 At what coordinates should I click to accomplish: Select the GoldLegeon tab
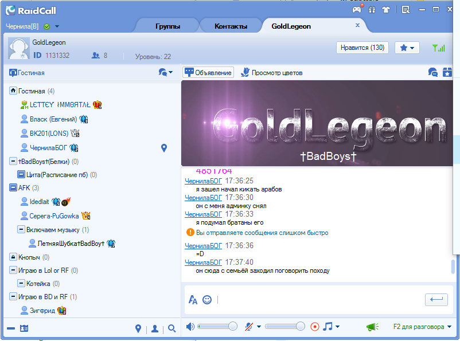coord(291,26)
